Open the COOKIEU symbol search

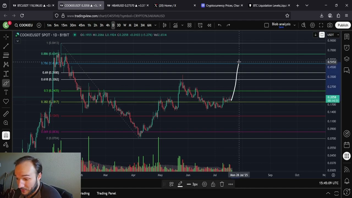coord(23,25)
